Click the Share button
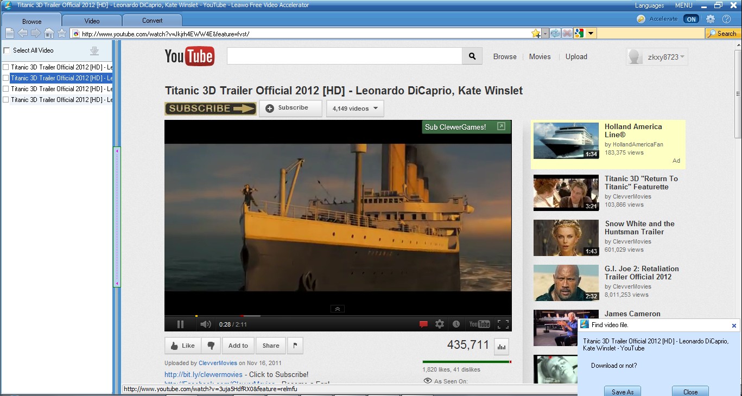The height and width of the screenshot is (396, 742). [x=271, y=346]
